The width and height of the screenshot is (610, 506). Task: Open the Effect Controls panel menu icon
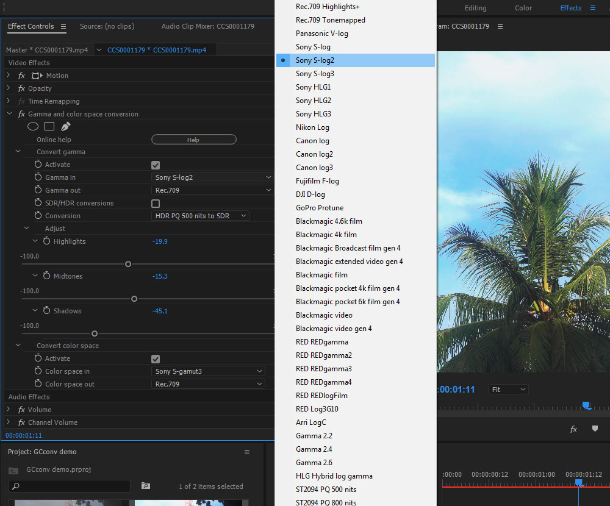point(63,26)
